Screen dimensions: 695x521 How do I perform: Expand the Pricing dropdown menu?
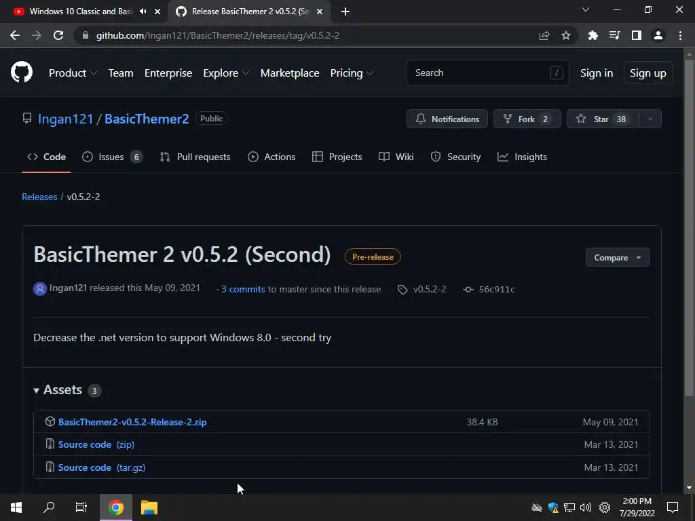[352, 73]
